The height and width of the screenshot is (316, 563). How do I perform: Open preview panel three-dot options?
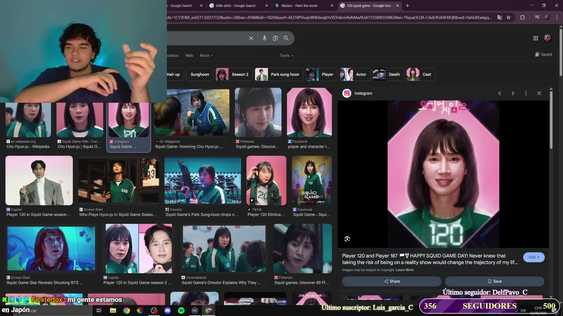coord(526,93)
